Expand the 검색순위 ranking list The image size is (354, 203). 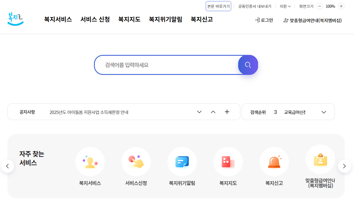pyautogui.click(x=324, y=112)
